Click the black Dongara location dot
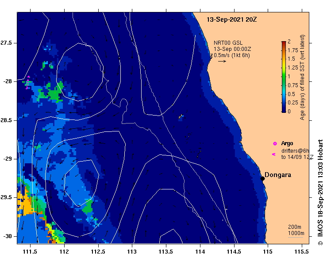 [x=262, y=178]
